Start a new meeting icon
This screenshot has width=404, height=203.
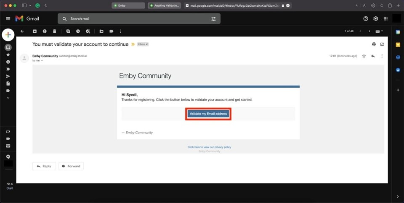(8, 131)
